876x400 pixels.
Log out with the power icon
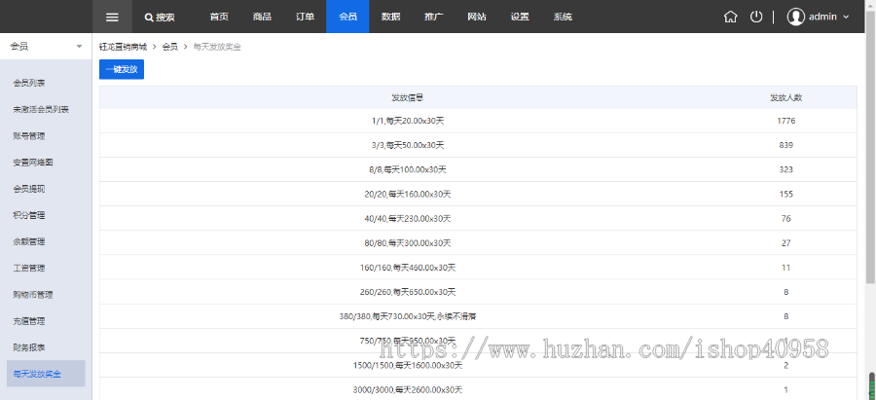click(x=756, y=17)
